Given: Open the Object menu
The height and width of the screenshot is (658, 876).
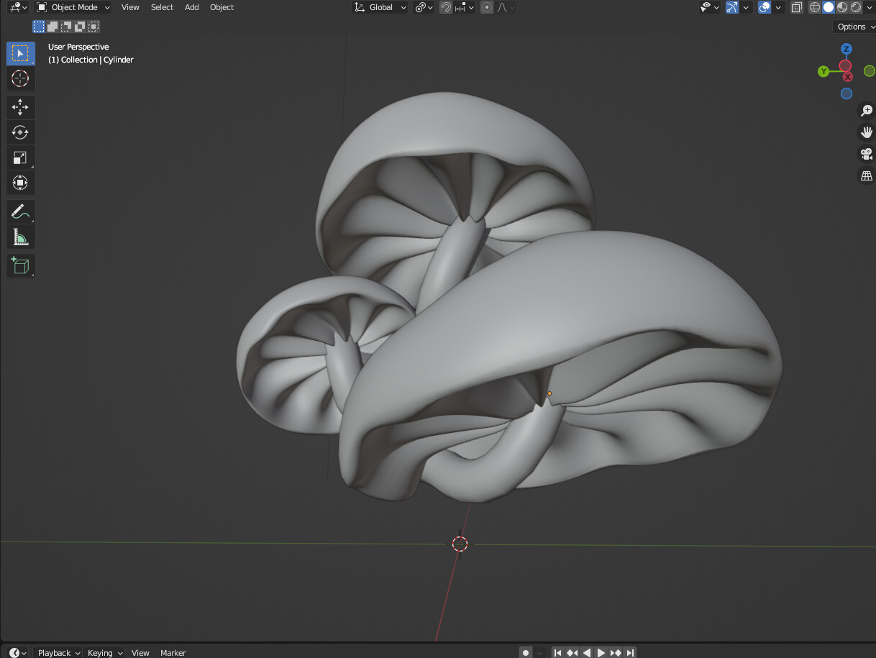Looking at the screenshot, I should (222, 7).
